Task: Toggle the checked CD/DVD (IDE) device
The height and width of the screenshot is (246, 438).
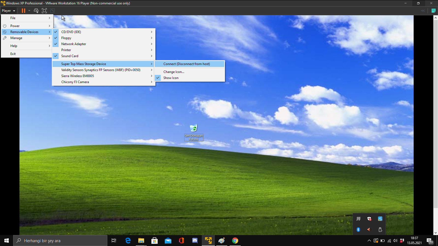Action: (103, 32)
